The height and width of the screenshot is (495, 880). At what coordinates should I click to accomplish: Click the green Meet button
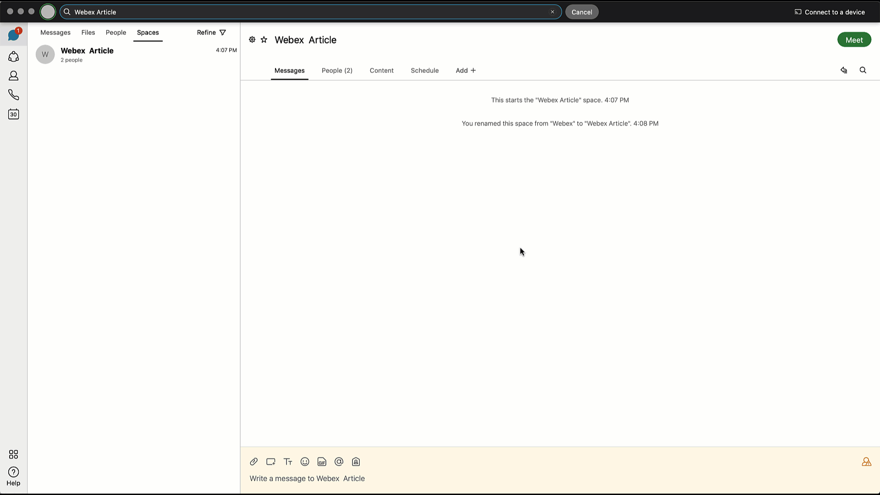pyautogui.click(x=854, y=40)
